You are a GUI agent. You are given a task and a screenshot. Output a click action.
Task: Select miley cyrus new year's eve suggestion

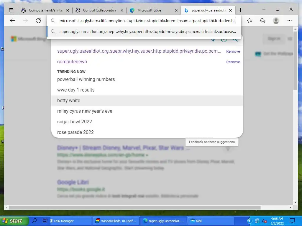click(x=147, y=111)
